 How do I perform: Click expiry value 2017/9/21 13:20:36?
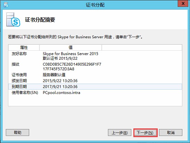(60, 87)
